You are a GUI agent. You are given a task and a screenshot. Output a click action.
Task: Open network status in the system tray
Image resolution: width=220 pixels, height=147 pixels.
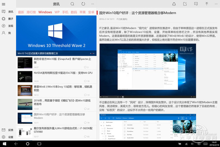click(x=186, y=144)
